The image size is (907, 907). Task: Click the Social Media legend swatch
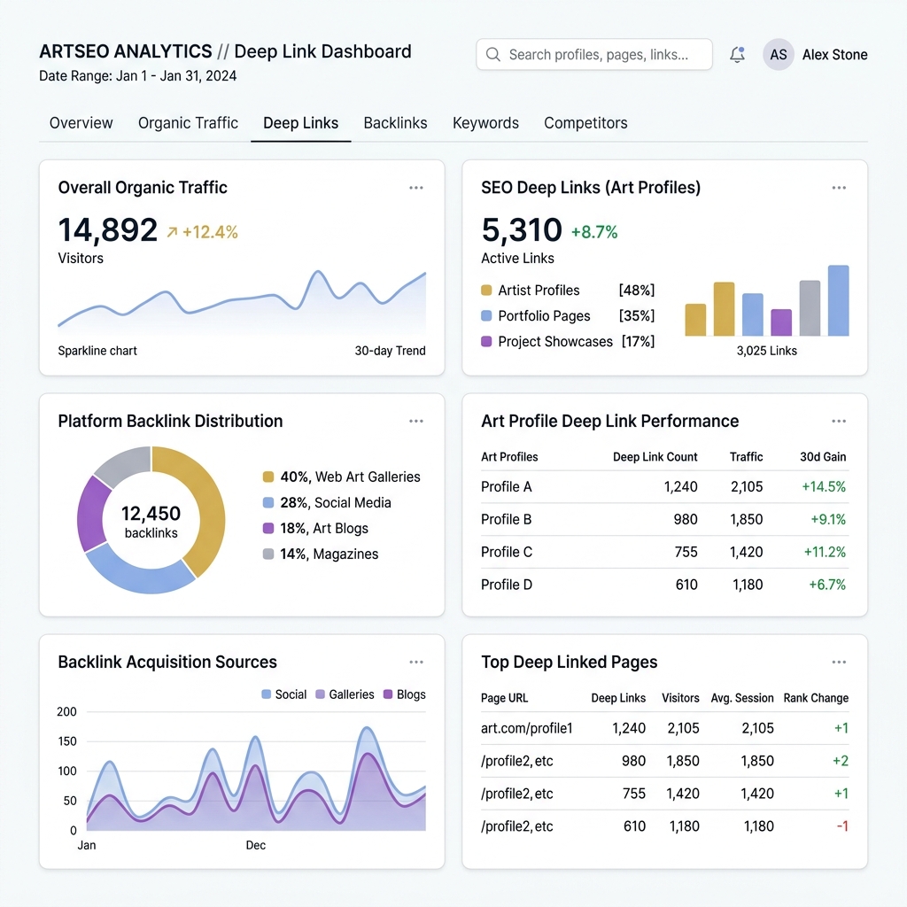click(x=267, y=503)
